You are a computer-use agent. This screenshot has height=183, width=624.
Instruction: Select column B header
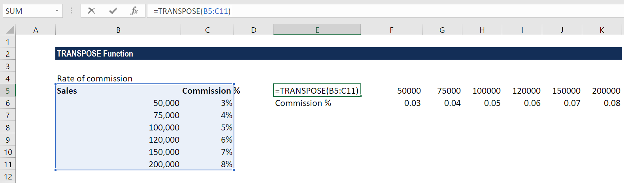point(118,30)
